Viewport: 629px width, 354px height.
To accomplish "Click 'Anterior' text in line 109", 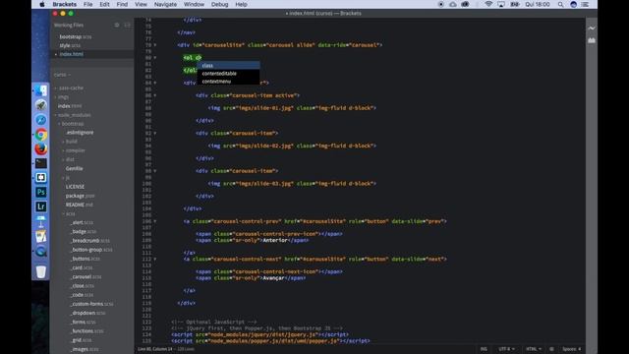I will (x=275, y=240).
